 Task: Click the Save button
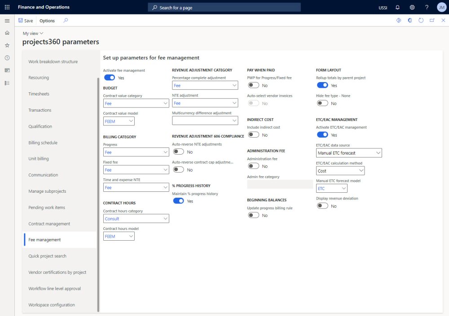[x=26, y=21]
